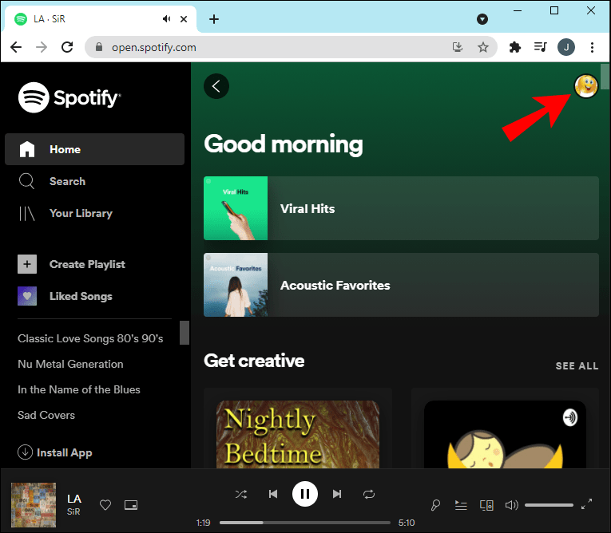Open the Classic Love Songs 80's 90's playlist

pos(90,338)
